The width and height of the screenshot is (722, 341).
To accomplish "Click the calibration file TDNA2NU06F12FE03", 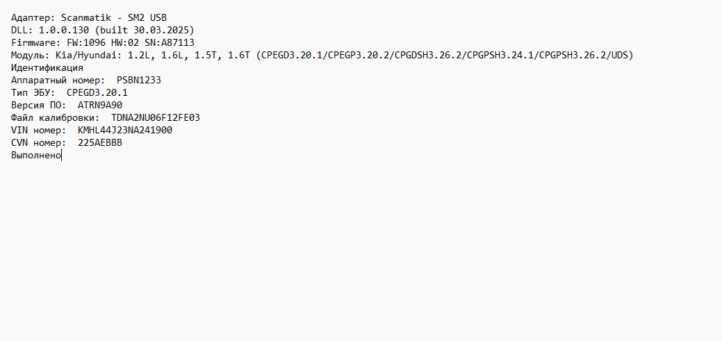I will pyautogui.click(x=156, y=118).
